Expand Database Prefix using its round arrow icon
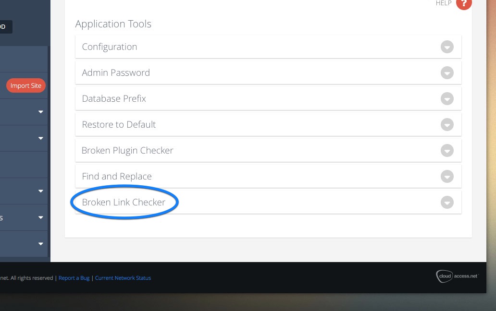 (x=447, y=99)
